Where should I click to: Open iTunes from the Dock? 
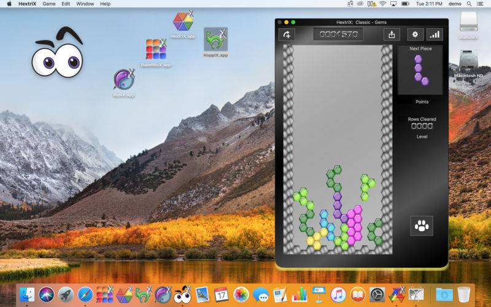338,295
